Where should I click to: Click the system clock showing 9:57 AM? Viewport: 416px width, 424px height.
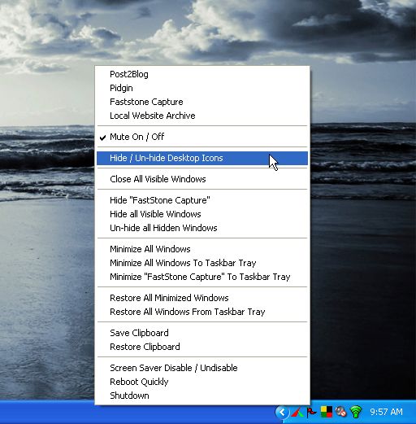click(x=386, y=412)
